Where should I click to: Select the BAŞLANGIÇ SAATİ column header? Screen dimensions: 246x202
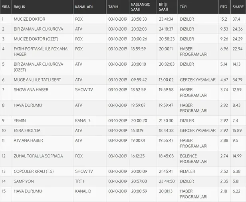141,7
